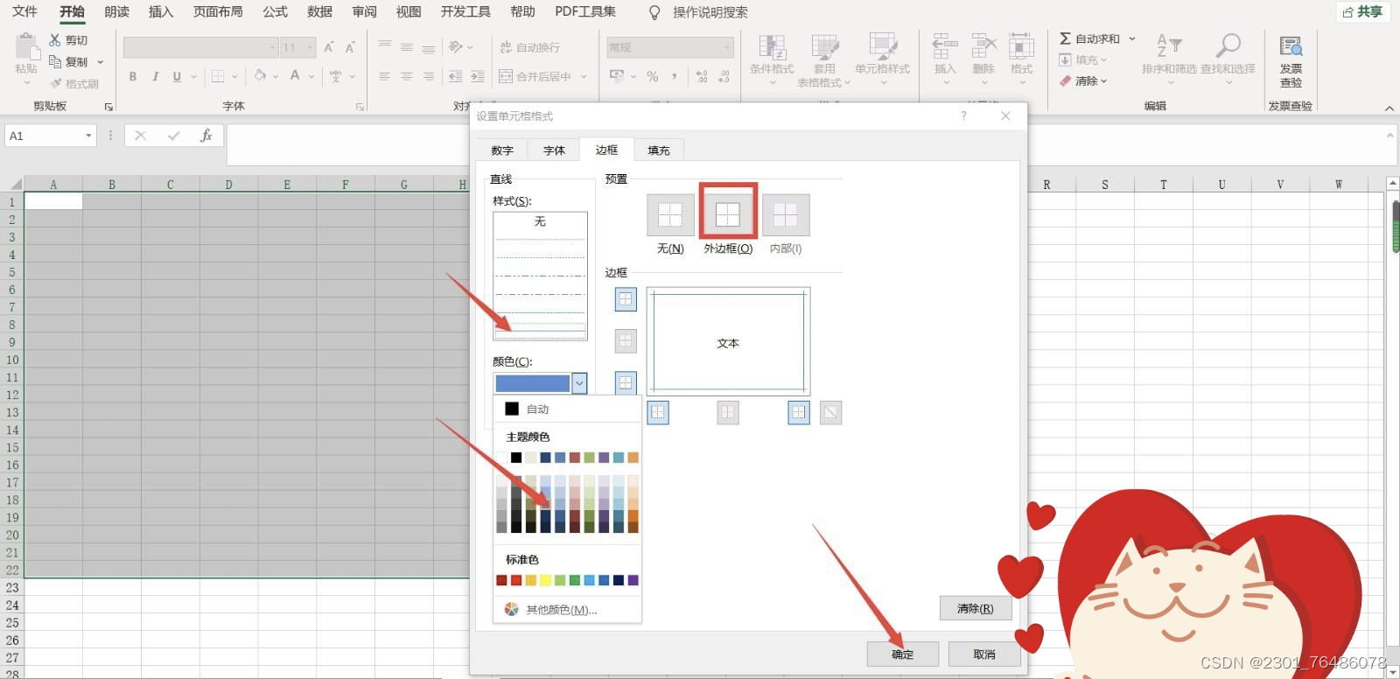Click the Increase Font Size icon

[x=329, y=47]
